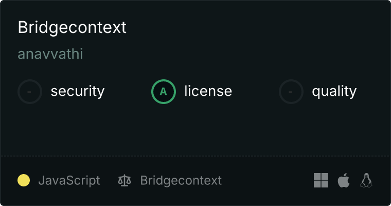Viewport: 391px width, 206px height.
Task: Click the empty security grade badge
Action: pos(30,92)
